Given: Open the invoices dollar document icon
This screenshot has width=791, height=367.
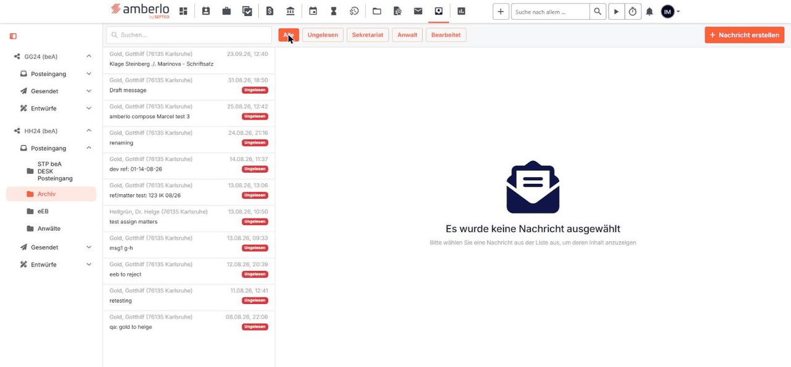Looking at the screenshot, I should 269,11.
